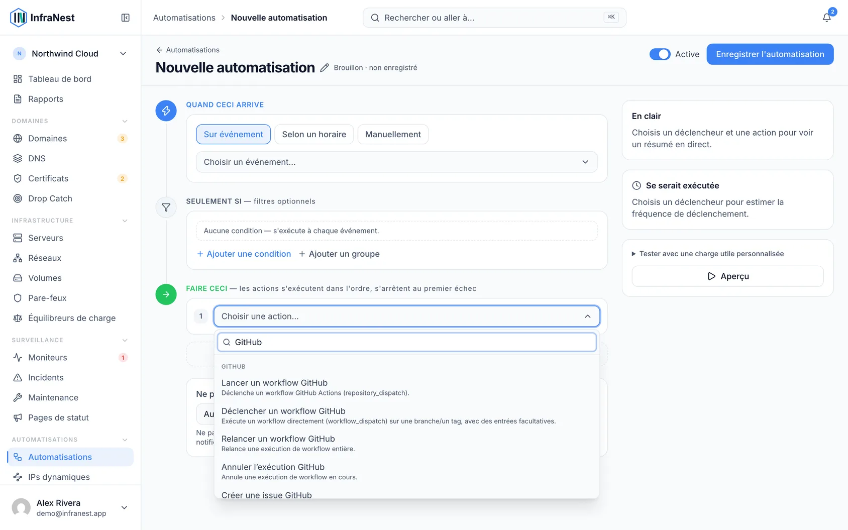Click the GitHub action search field
Image resolution: width=848 pixels, height=530 pixels.
[x=406, y=342]
